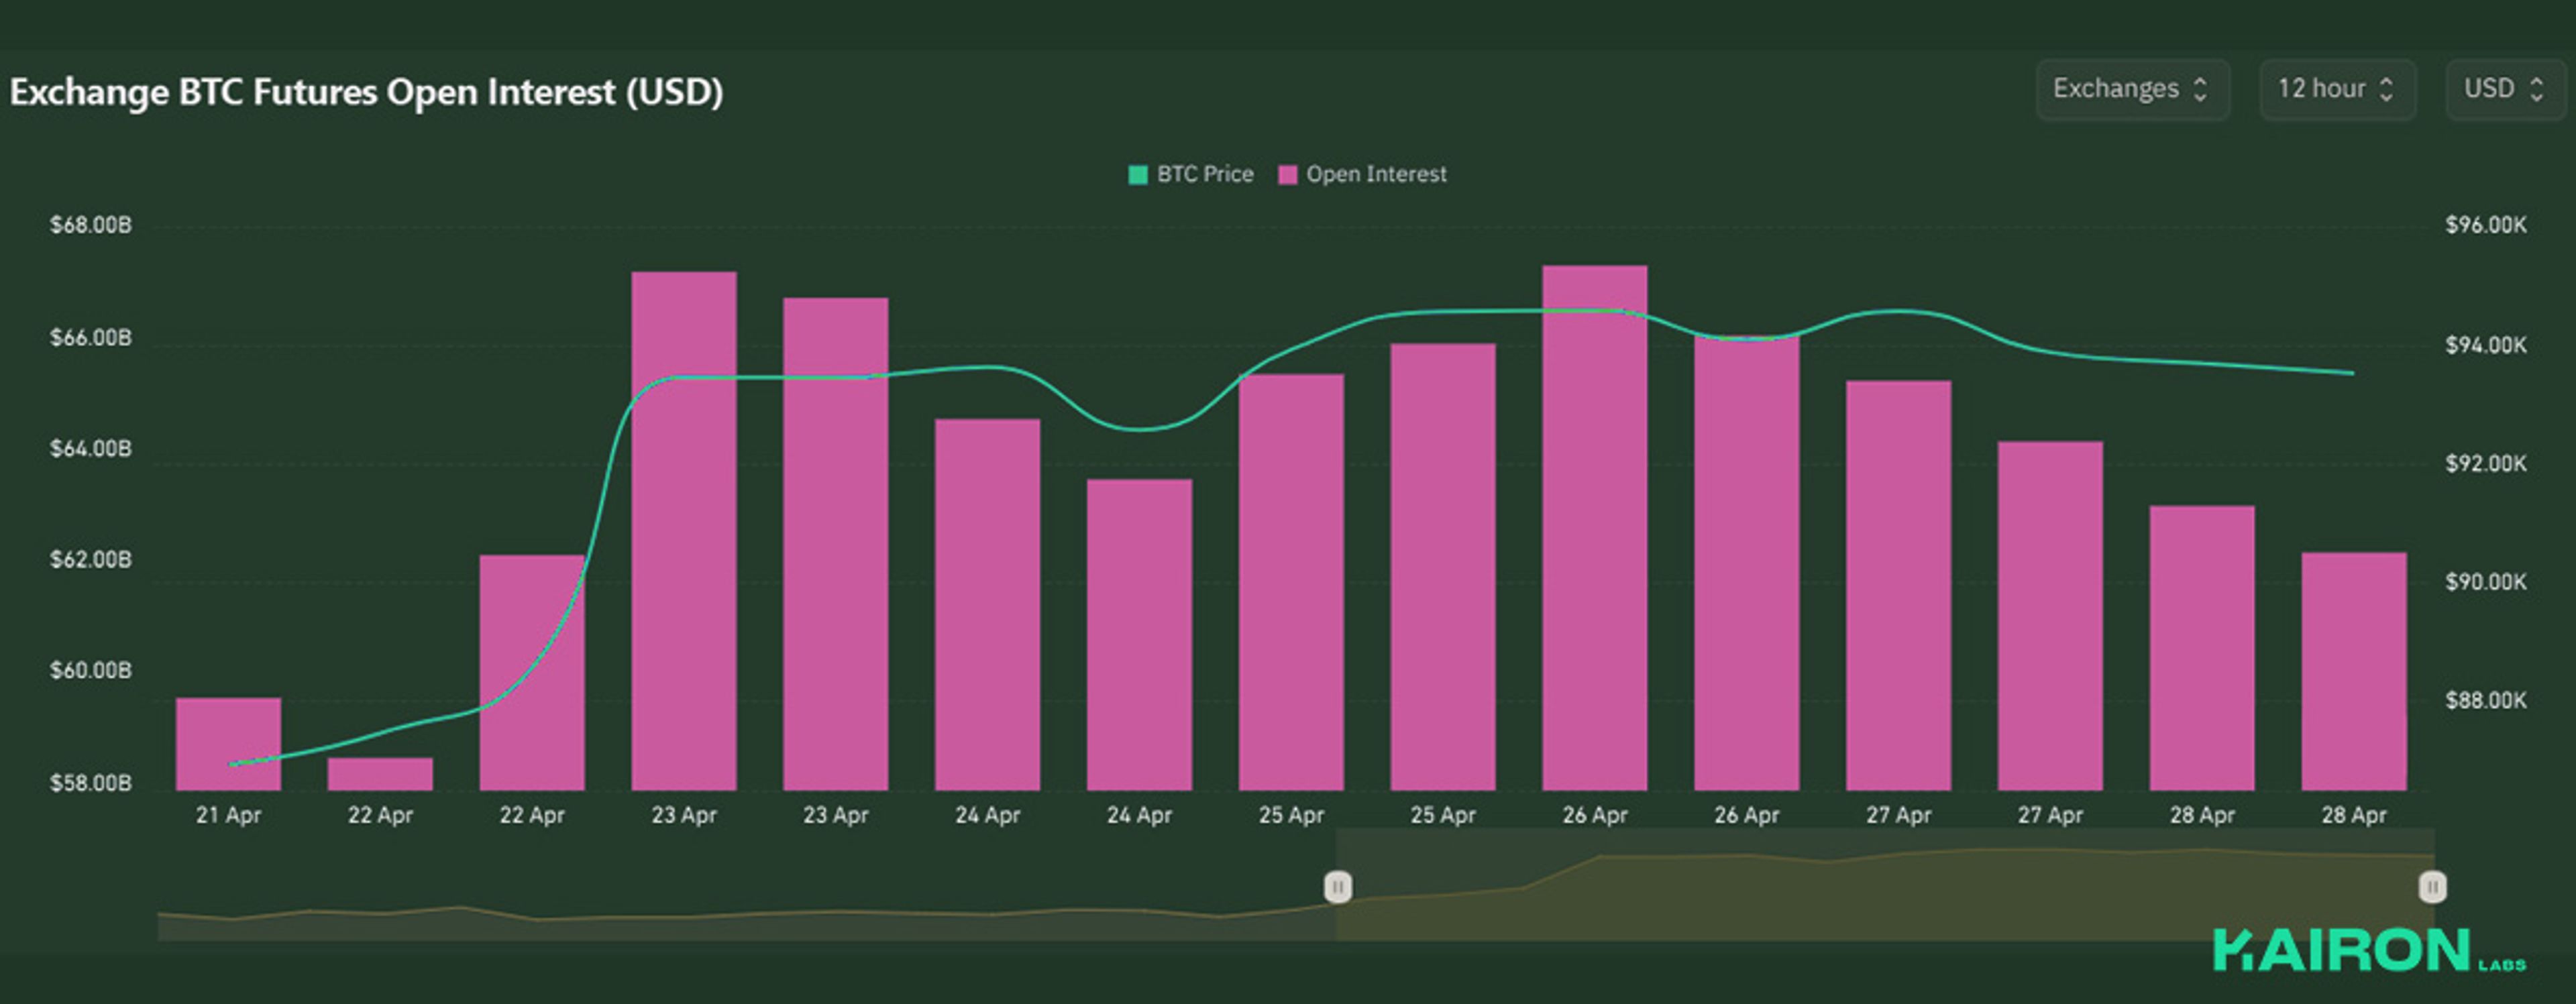Click the up-down chevron beside USD
Image resolution: width=2576 pixels, height=1004 pixels.
click(2536, 90)
